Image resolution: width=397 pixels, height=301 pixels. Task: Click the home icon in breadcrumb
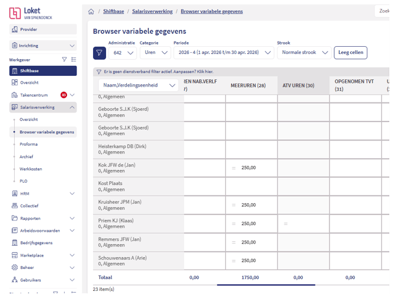(x=91, y=11)
